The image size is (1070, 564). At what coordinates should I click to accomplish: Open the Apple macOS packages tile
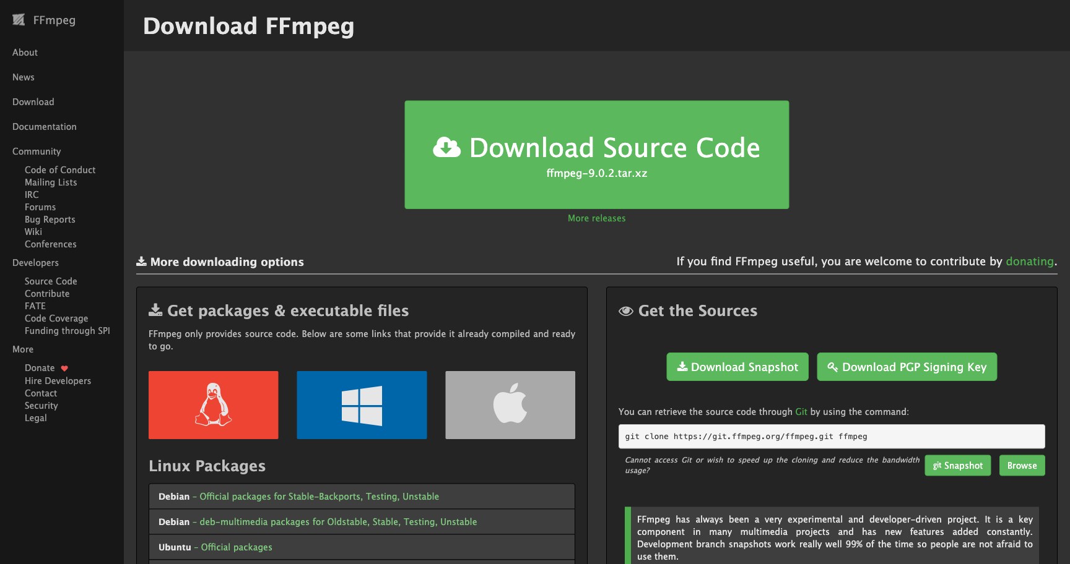[510, 405]
